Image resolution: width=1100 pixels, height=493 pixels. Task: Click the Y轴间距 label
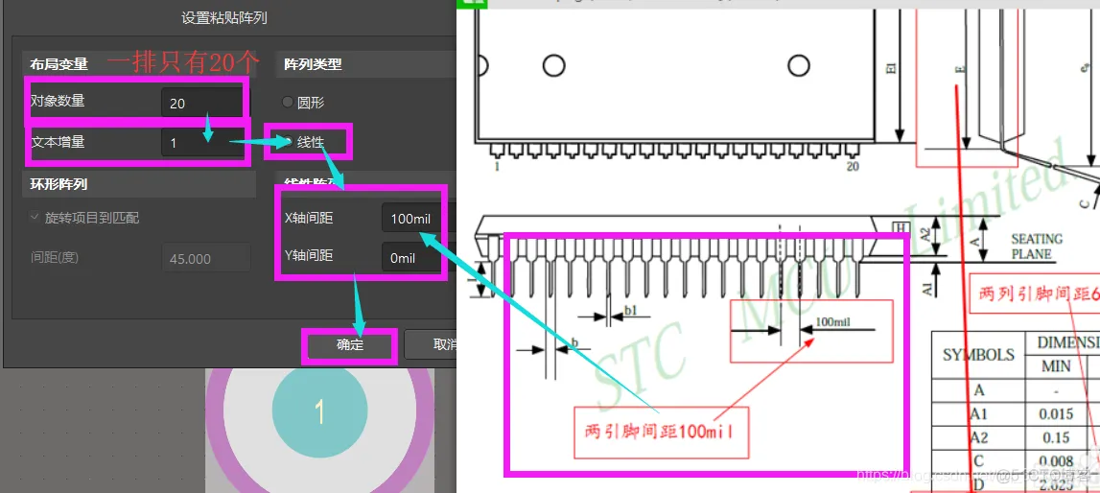point(309,255)
